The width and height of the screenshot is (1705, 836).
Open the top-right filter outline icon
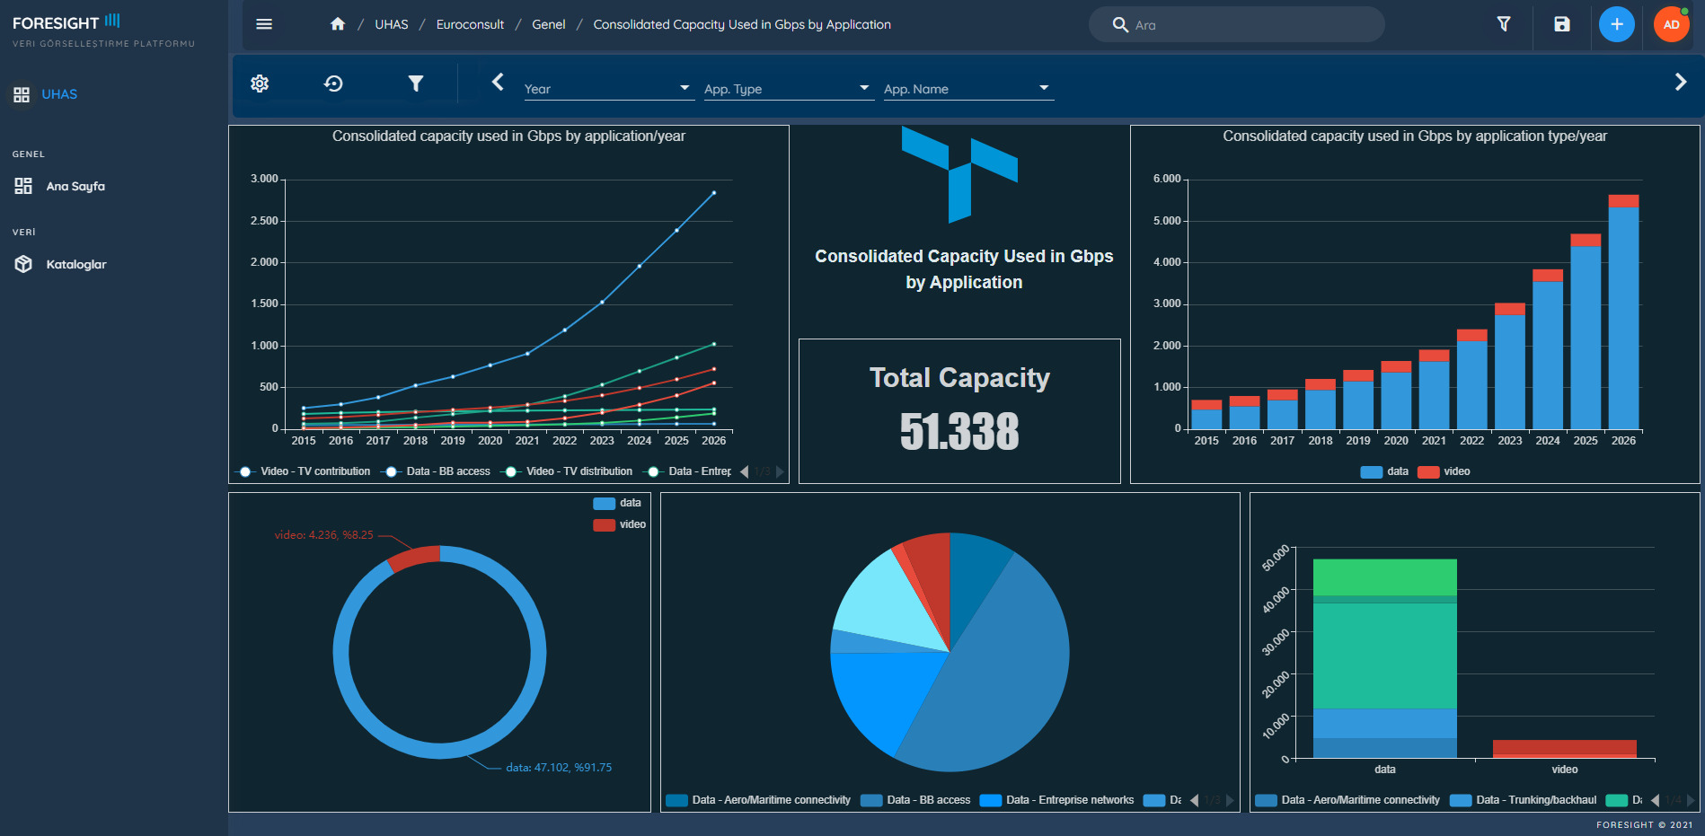(1504, 24)
